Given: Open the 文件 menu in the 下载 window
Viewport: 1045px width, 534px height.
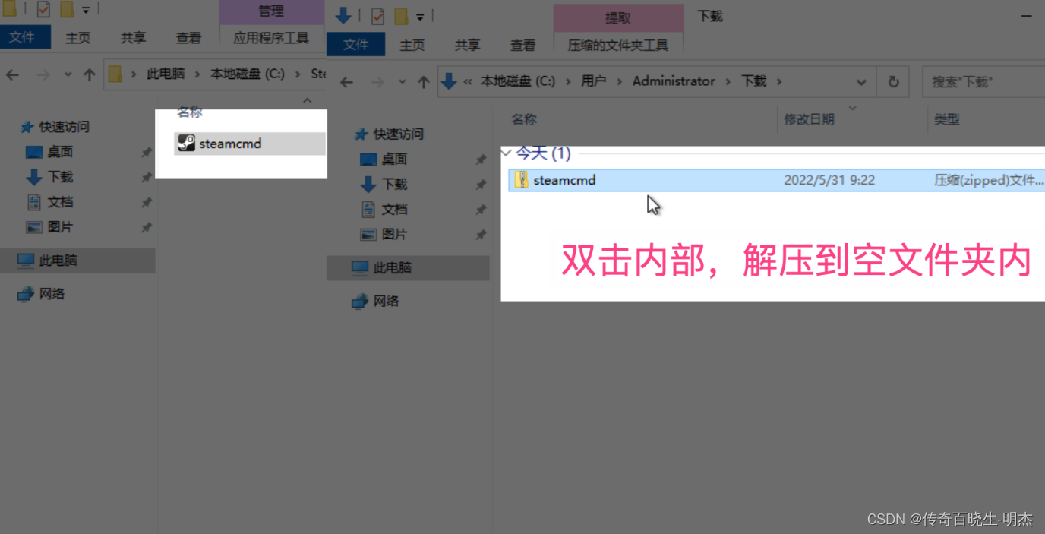Looking at the screenshot, I should pyautogui.click(x=355, y=45).
